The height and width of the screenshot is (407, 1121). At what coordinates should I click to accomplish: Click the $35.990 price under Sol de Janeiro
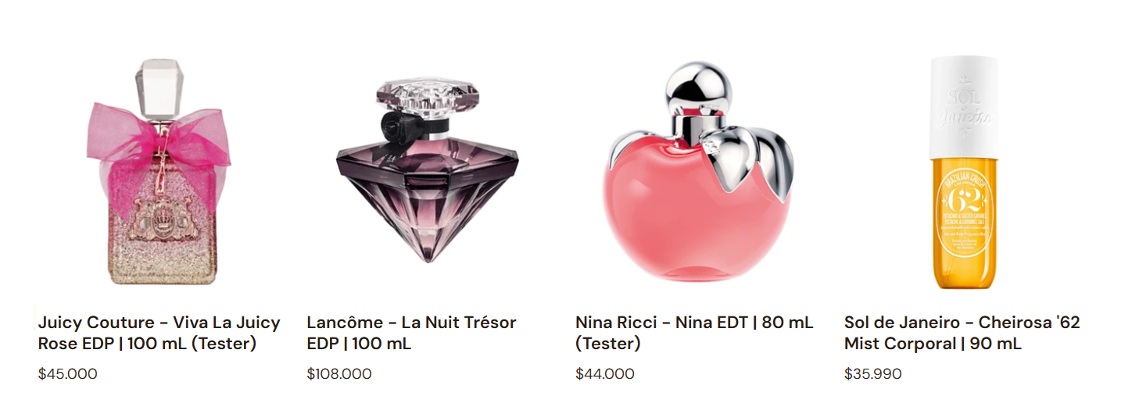(x=873, y=374)
